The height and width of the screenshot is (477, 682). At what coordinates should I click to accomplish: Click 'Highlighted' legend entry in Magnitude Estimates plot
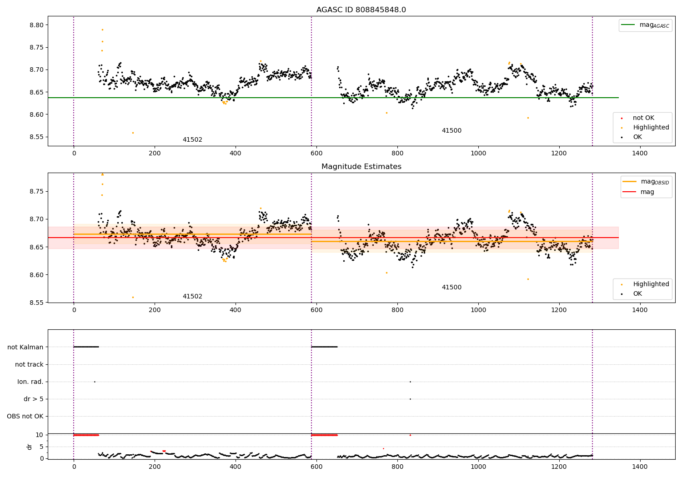[x=651, y=284]
